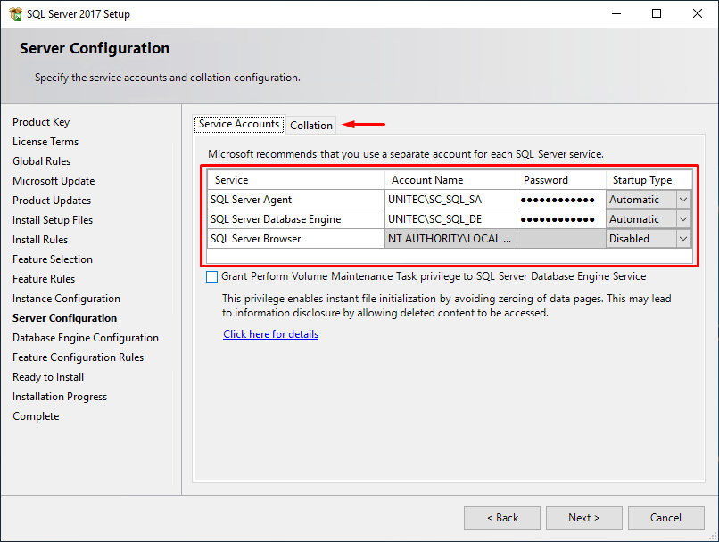Select the Service Accounts tab

[239, 124]
